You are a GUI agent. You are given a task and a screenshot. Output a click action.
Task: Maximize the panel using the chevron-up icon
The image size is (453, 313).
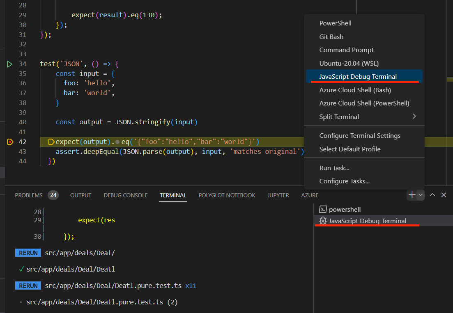pyautogui.click(x=432, y=195)
